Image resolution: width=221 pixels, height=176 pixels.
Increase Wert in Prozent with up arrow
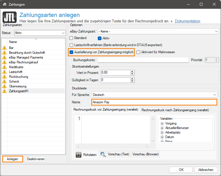pyautogui.click(x=132, y=71)
